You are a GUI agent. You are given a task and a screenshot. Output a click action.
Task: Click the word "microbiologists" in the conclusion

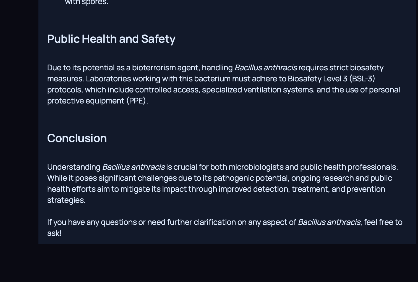256,167
